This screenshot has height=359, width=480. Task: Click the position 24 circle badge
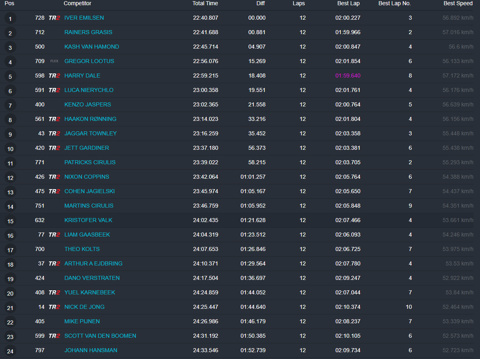click(10, 351)
